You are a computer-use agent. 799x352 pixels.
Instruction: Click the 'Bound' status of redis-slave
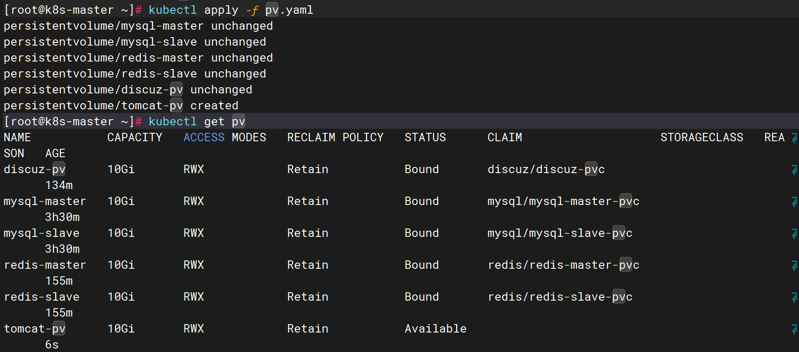(x=422, y=297)
